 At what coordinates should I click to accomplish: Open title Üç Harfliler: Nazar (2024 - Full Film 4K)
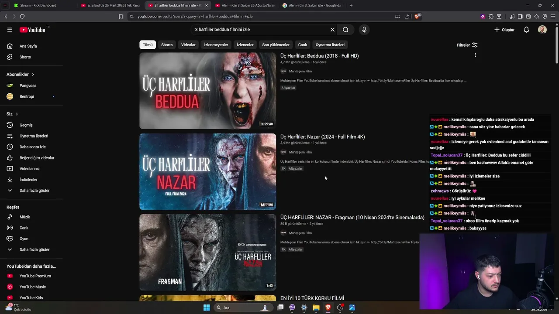pyautogui.click(x=322, y=137)
